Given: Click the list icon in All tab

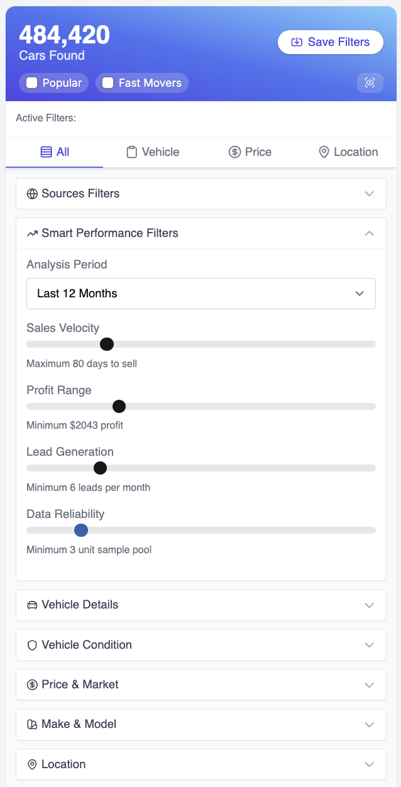Looking at the screenshot, I should point(46,152).
